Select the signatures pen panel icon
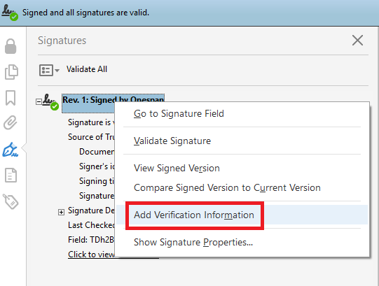 [x=10, y=150]
